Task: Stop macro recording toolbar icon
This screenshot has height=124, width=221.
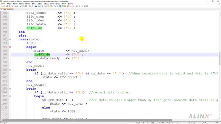Action: (79, 6)
